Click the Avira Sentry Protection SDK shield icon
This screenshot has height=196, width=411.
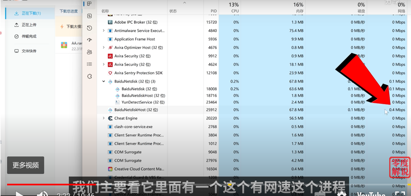click(x=110, y=73)
